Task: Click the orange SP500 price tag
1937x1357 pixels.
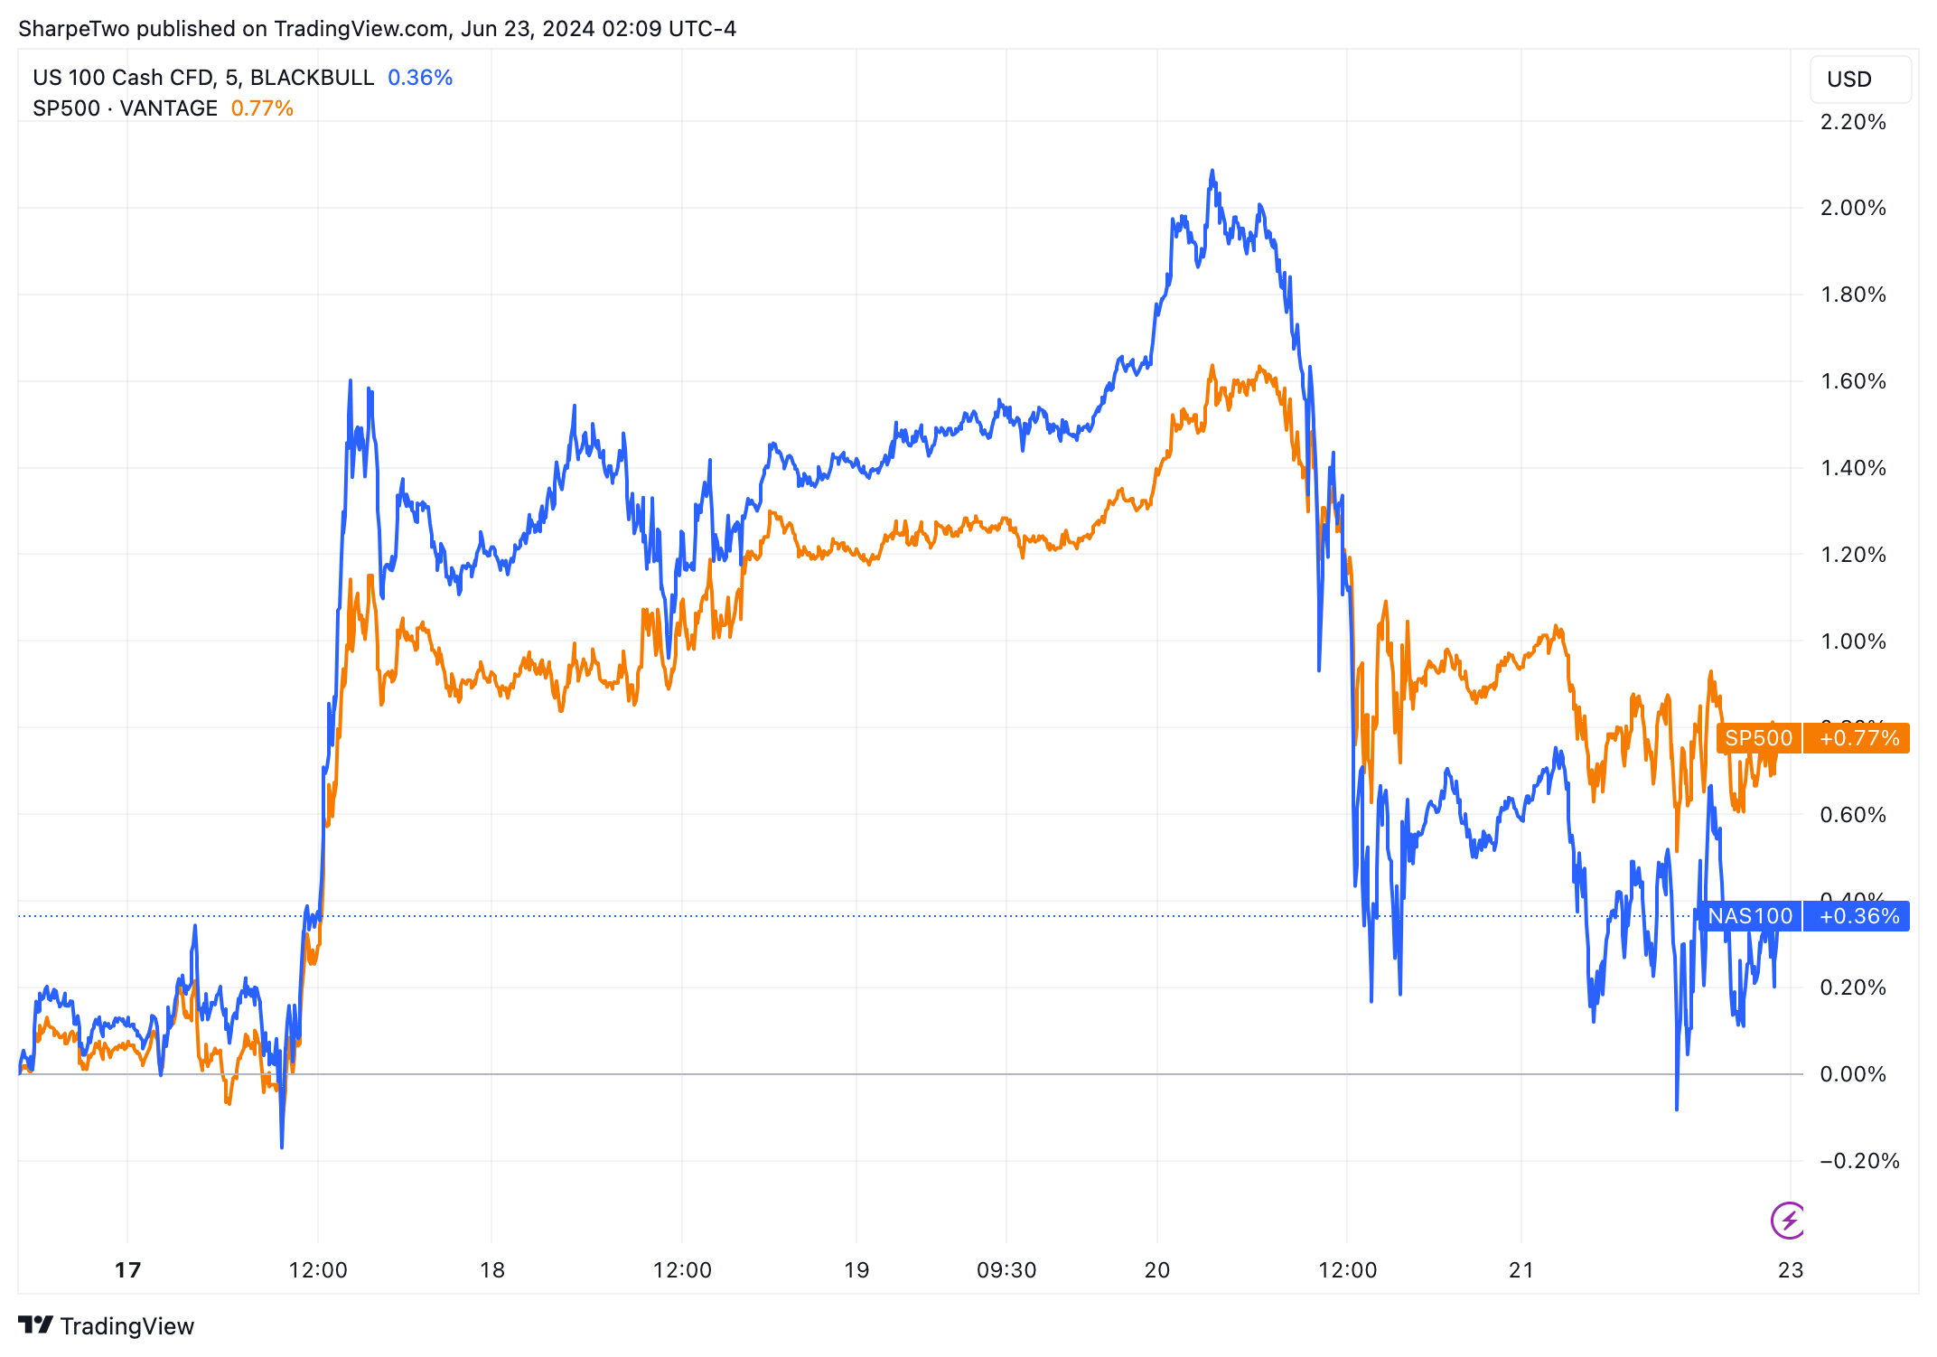Action: pos(1758,738)
